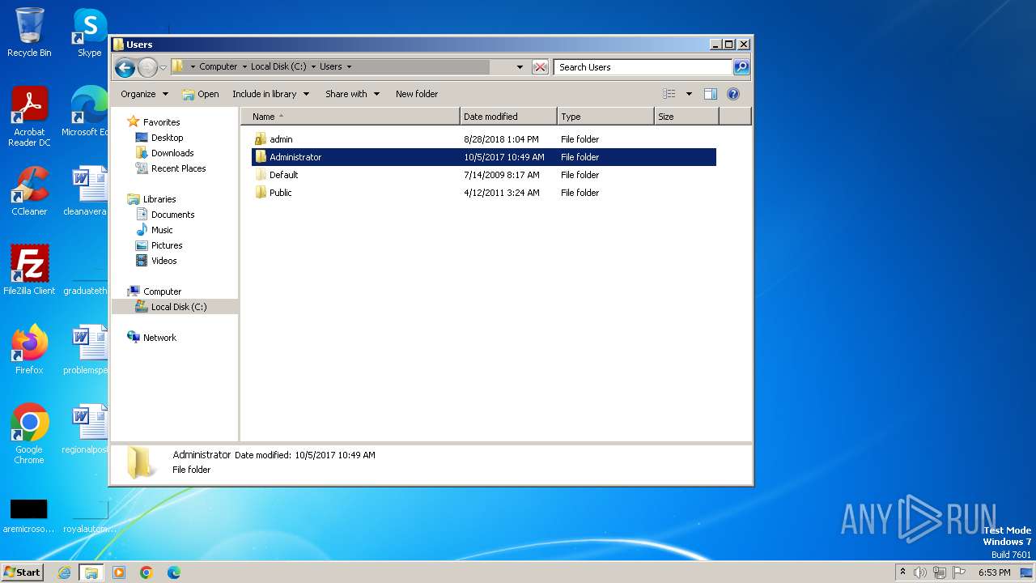This screenshot has width=1036, height=583.
Task: Expand the Include in library menu
Action: tap(270, 94)
